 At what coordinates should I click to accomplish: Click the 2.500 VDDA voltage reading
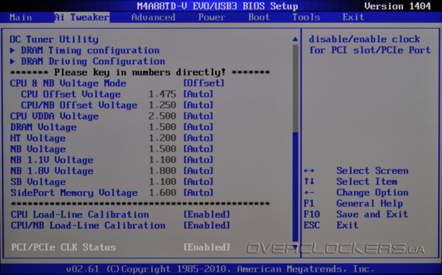coord(162,116)
